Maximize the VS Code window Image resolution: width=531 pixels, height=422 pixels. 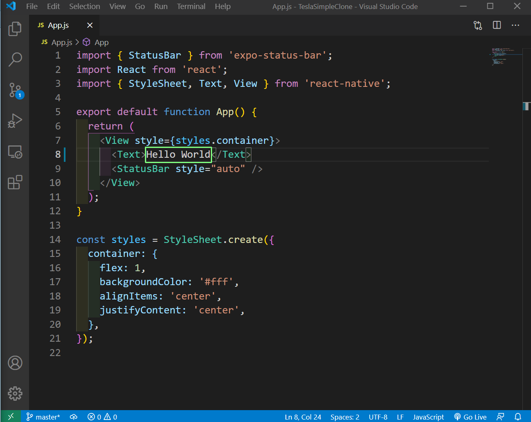[490, 6]
